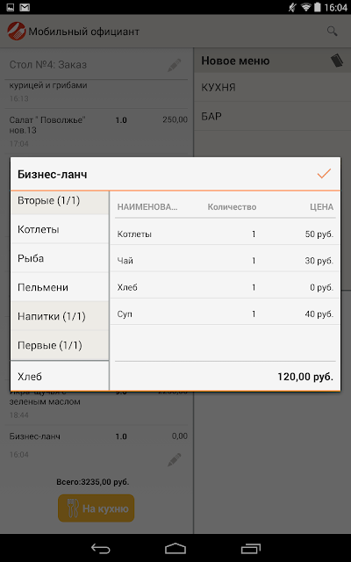
Task: Tap the Мобильный официант app logo
Action: pos(17,32)
